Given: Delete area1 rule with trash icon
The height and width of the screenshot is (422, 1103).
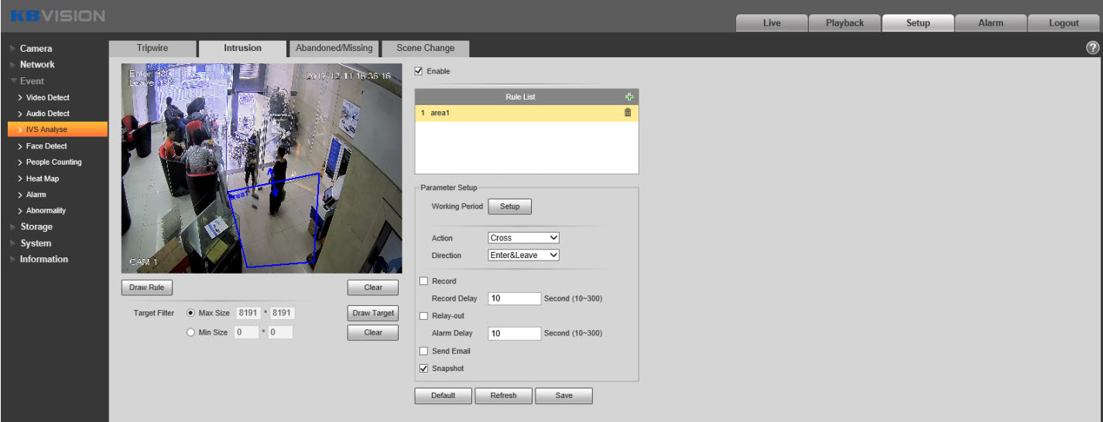Looking at the screenshot, I should (628, 113).
